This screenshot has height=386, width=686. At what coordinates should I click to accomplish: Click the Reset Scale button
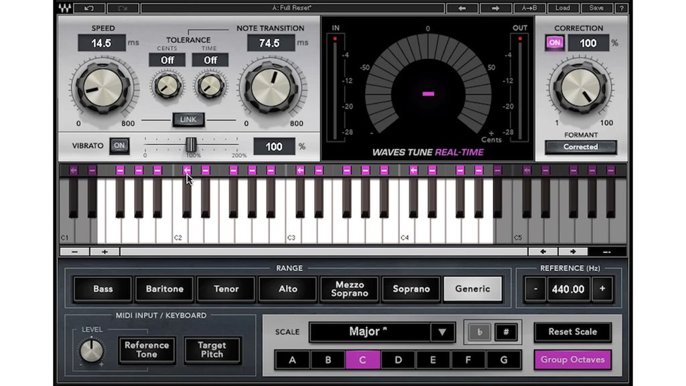click(573, 332)
